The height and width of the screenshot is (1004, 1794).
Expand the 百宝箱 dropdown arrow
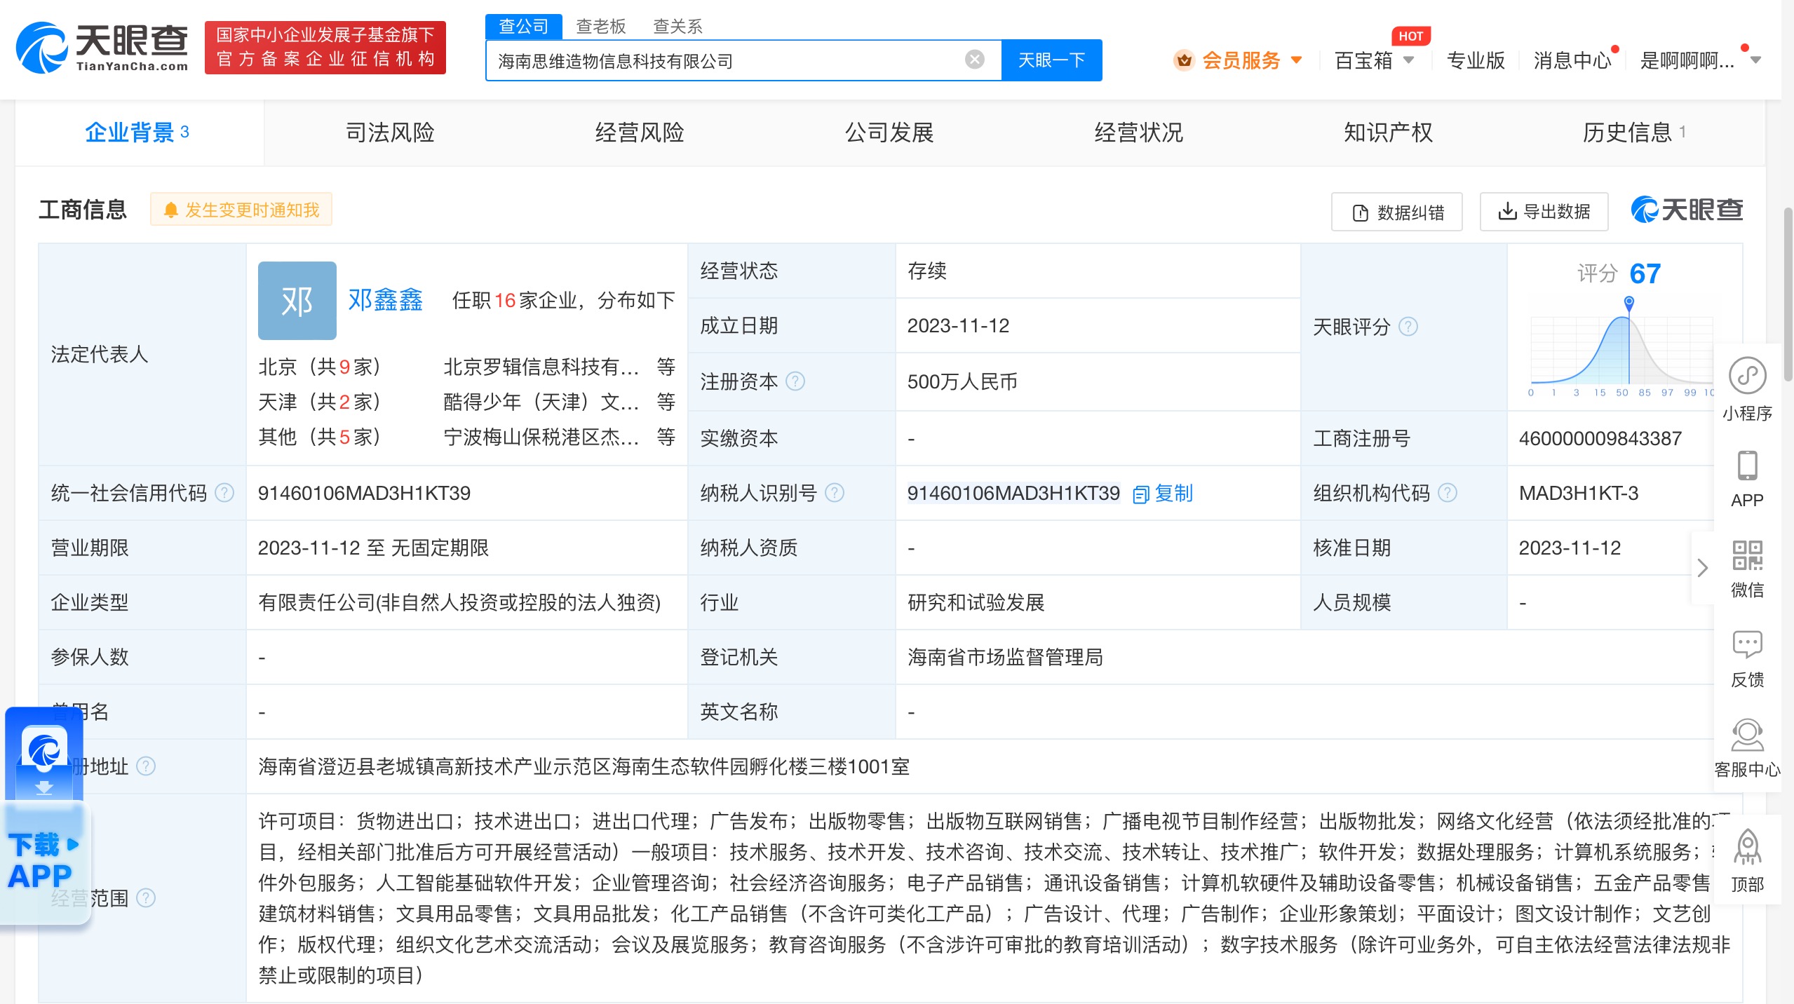tap(1408, 60)
